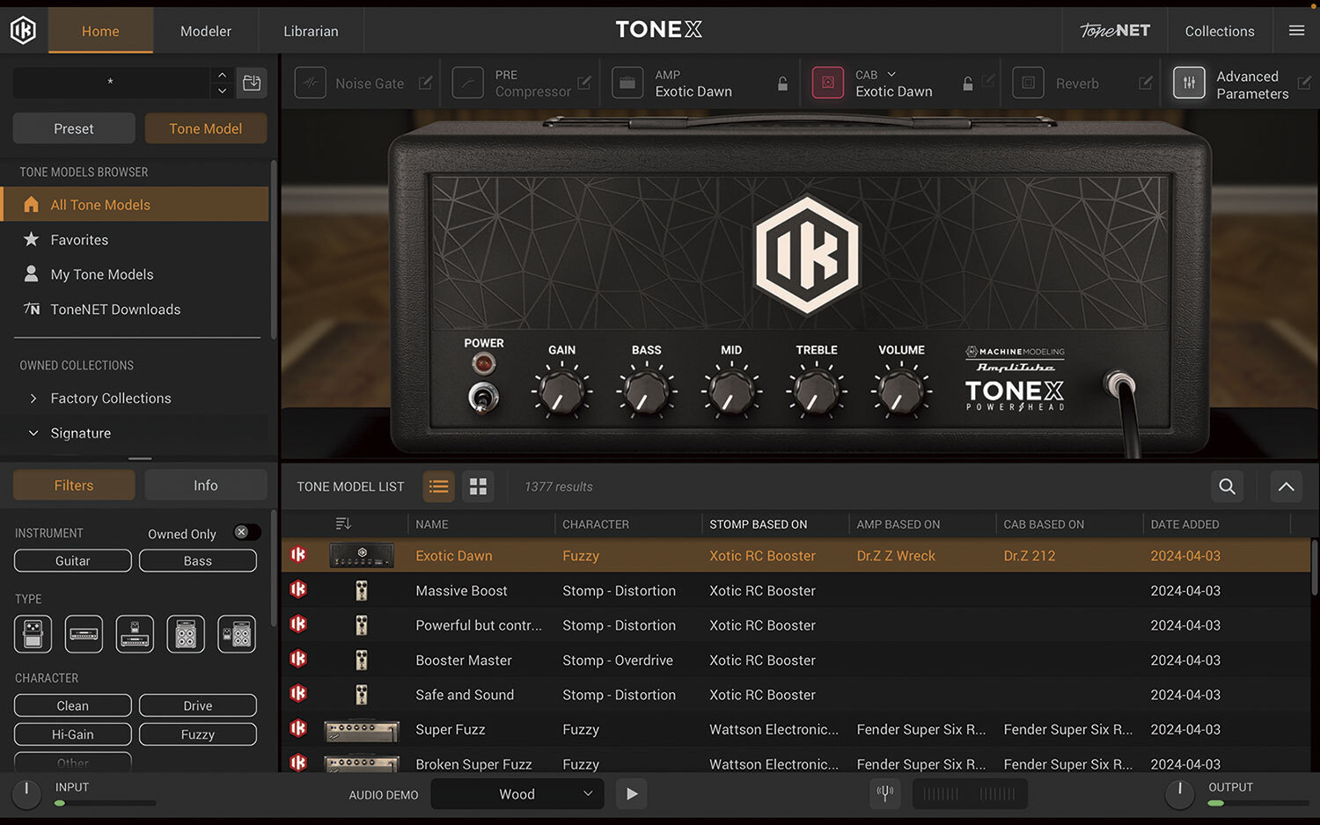Edit Reverb settings icon
This screenshot has width=1320, height=825.
click(1146, 83)
